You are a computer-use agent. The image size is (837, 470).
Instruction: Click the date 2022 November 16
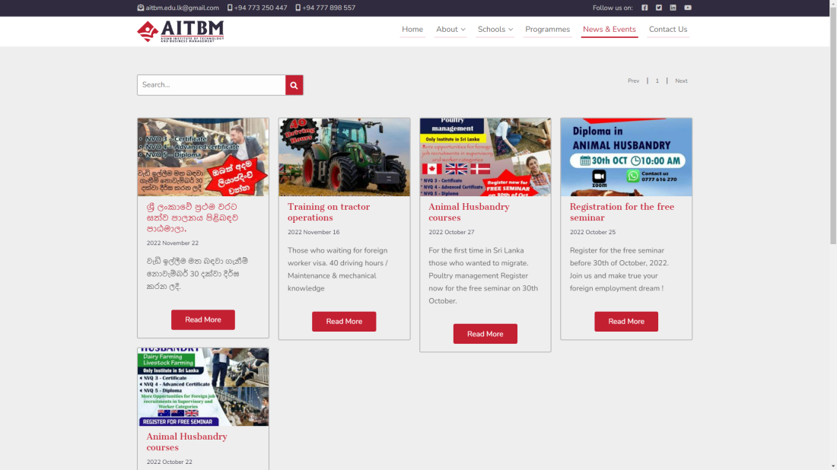coord(313,232)
